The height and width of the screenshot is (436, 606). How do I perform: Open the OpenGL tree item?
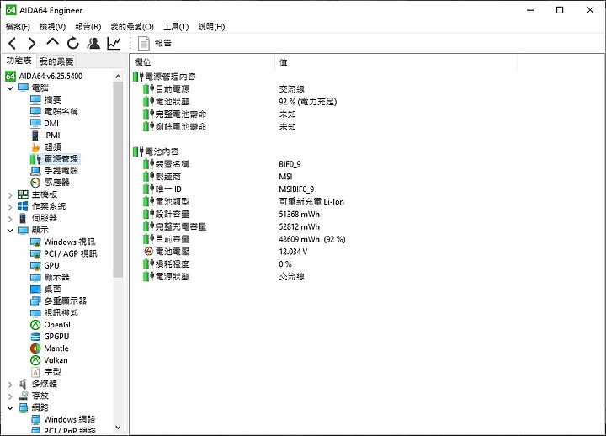(58, 325)
